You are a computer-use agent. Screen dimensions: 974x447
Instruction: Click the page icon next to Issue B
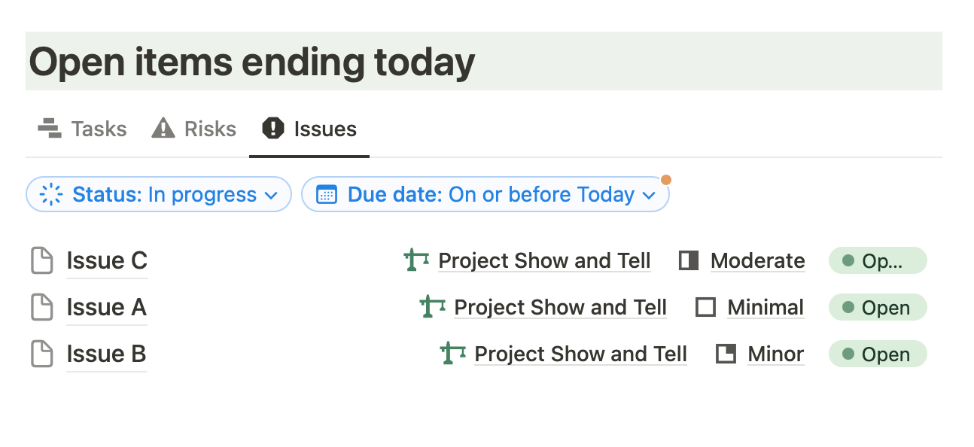[x=41, y=354]
